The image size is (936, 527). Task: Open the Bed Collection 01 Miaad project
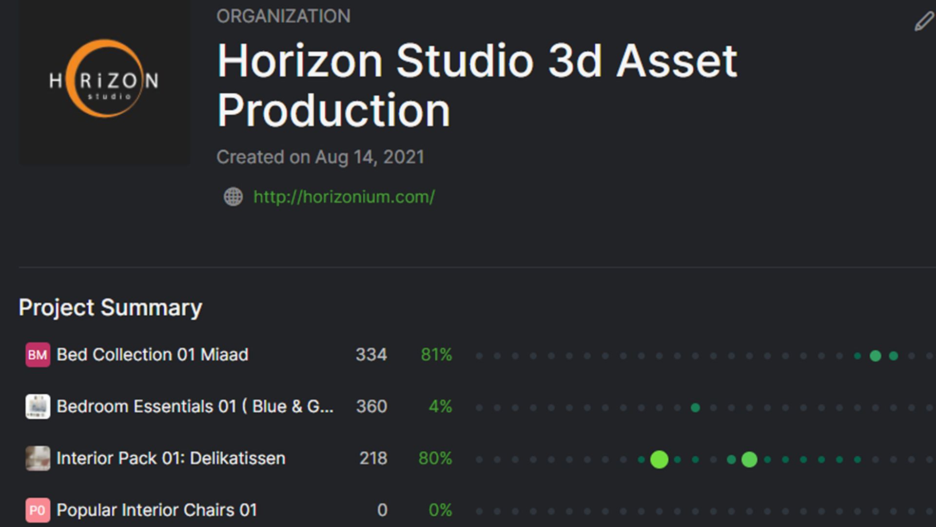pyautogui.click(x=152, y=355)
